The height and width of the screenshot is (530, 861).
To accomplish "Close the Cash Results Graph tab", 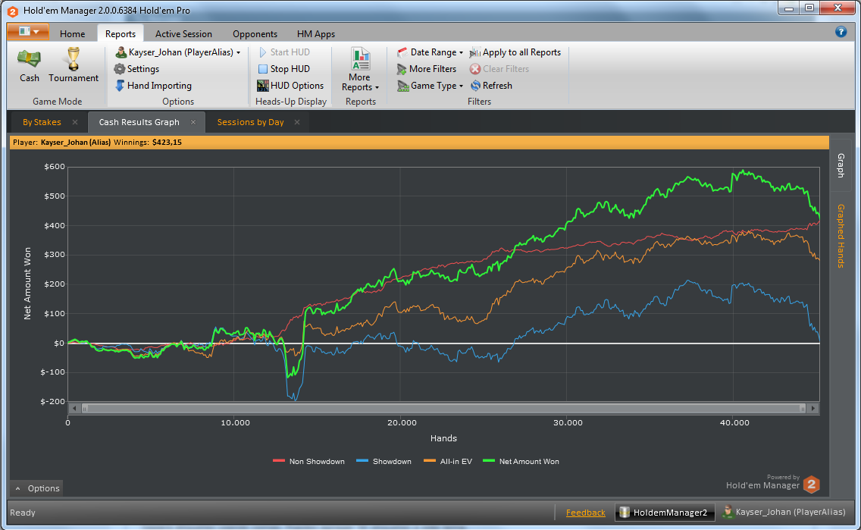I will click(193, 122).
